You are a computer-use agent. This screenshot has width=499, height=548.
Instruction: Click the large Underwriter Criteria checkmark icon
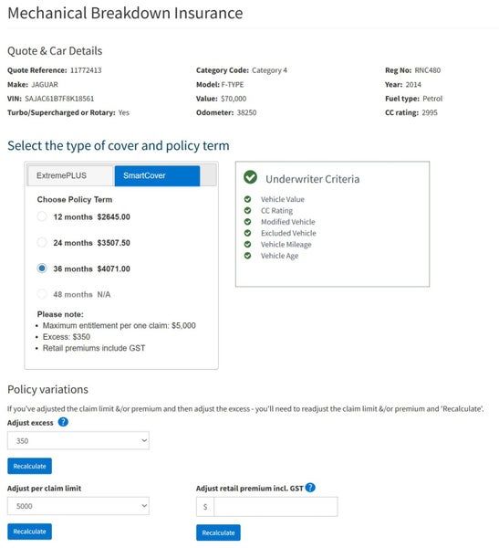[250, 177]
